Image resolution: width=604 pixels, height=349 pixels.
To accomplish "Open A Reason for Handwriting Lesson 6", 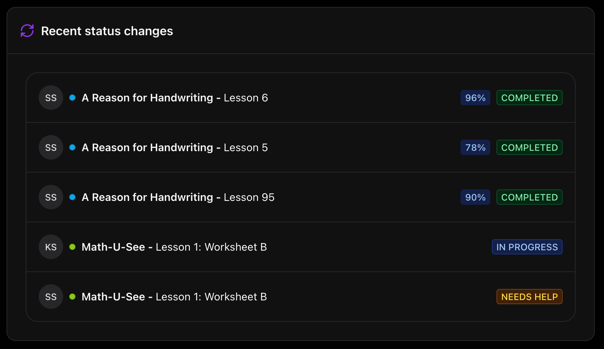I will pyautogui.click(x=175, y=98).
